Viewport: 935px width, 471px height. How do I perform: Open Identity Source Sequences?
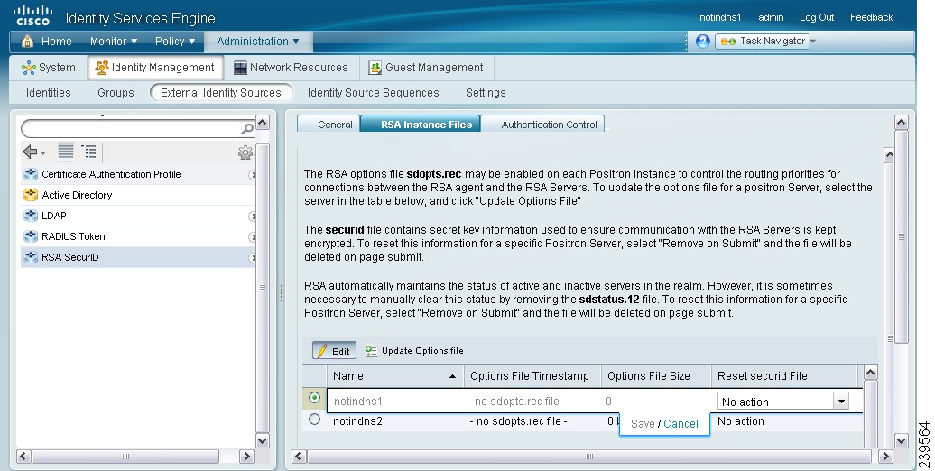[374, 92]
